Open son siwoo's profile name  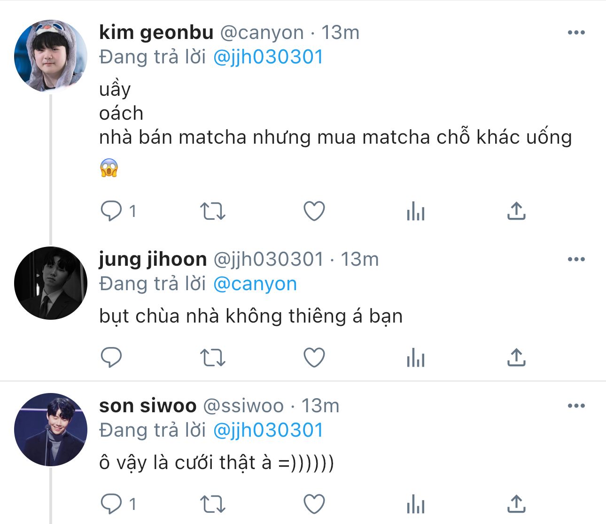(x=148, y=406)
